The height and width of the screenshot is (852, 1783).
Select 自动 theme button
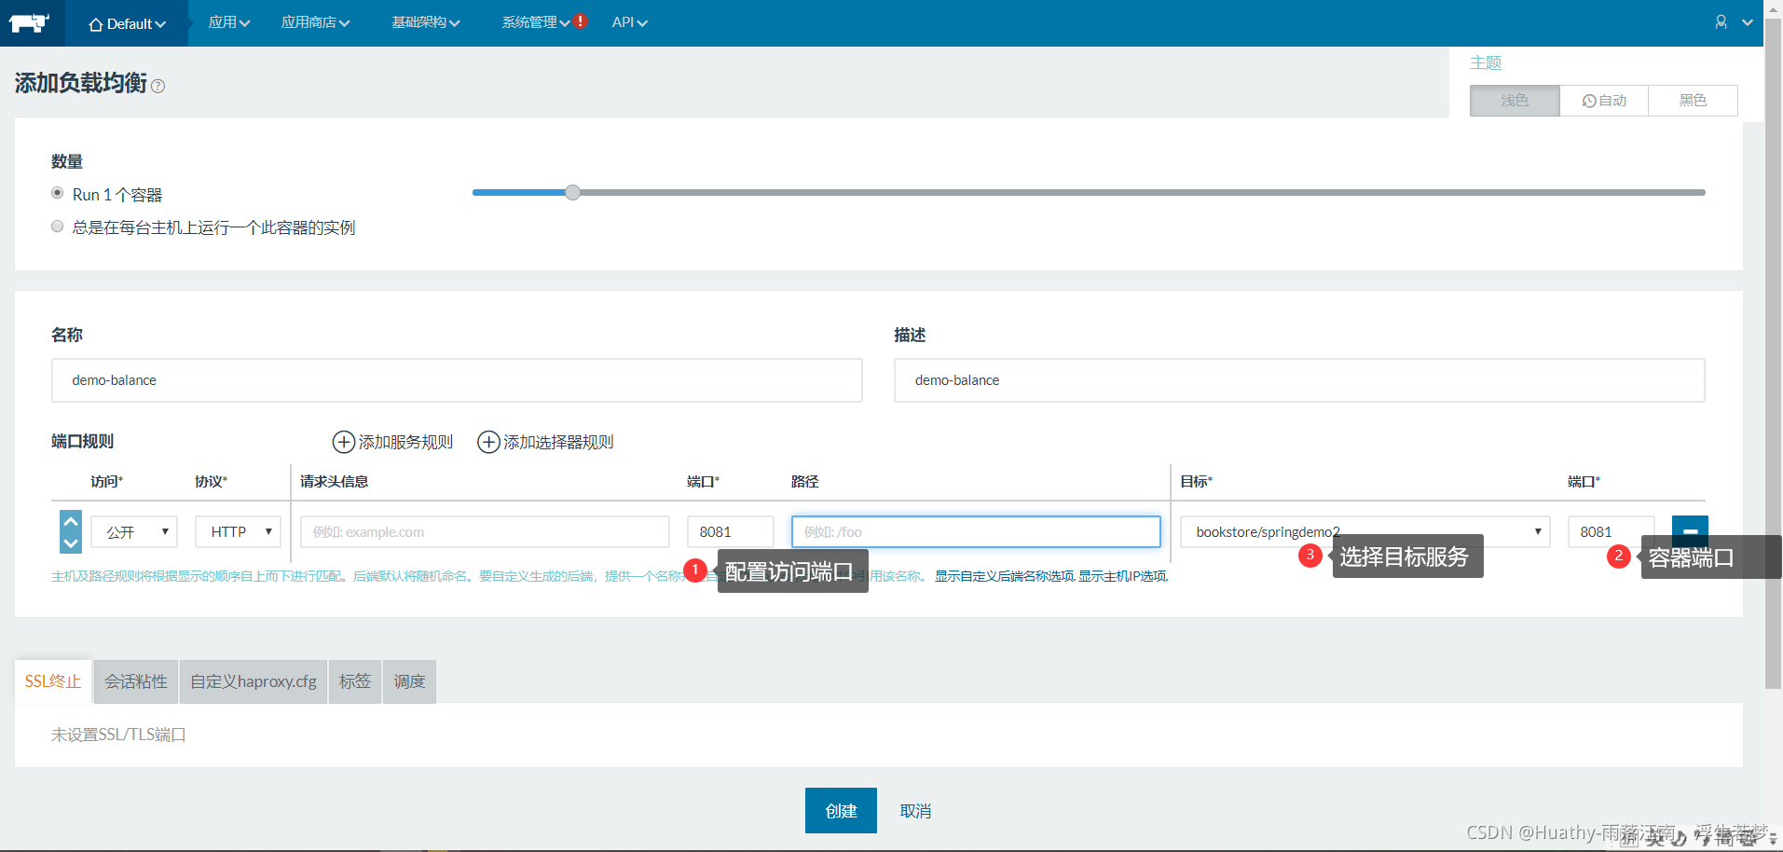[x=1604, y=101]
